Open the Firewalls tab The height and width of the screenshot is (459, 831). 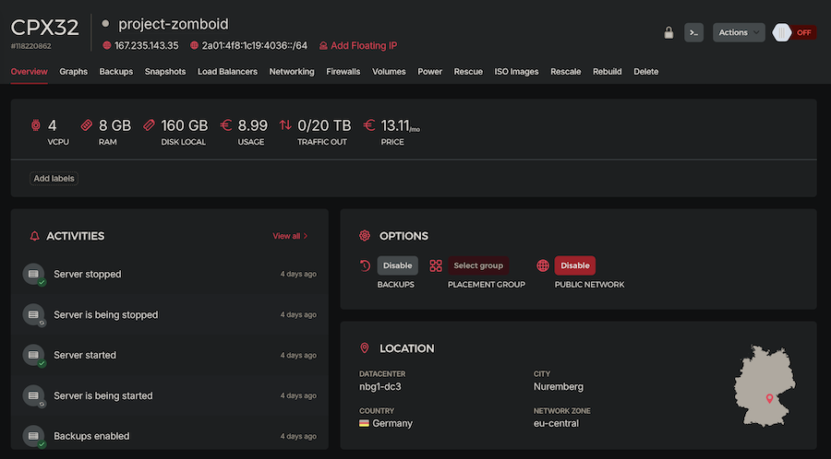click(343, 72)
